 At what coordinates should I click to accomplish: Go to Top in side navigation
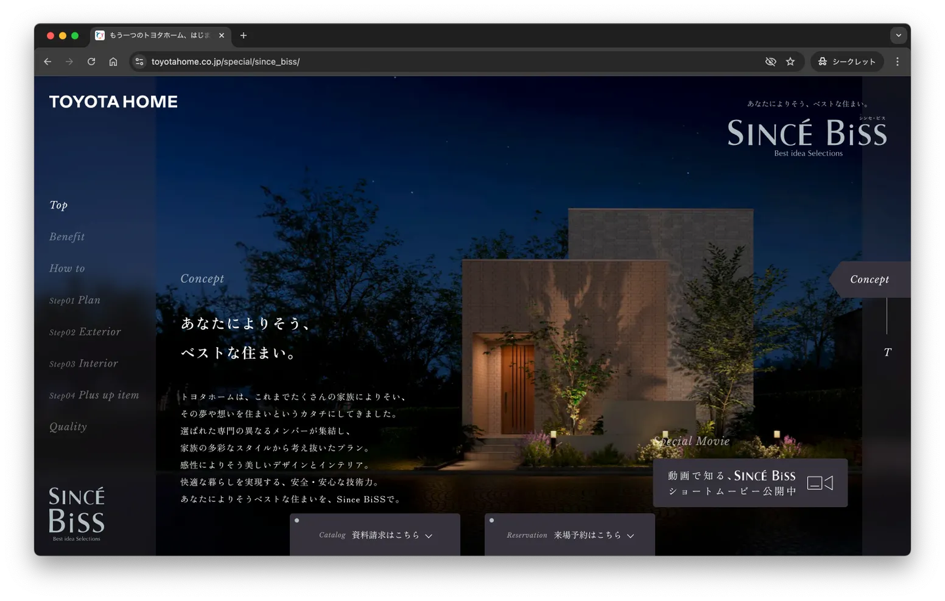tap(58, 205)
